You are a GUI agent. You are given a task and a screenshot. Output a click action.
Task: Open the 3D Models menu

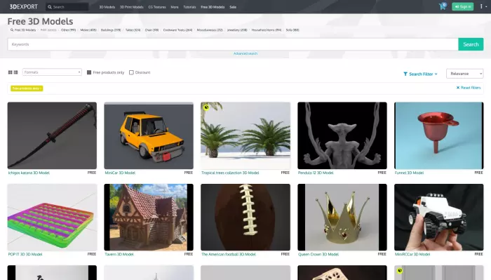click(x=107, y=7)
